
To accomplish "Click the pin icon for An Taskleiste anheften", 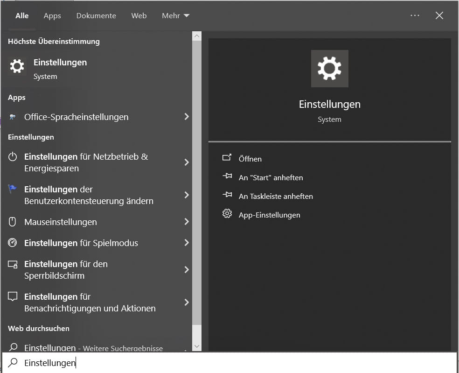I will pos(227,195).
